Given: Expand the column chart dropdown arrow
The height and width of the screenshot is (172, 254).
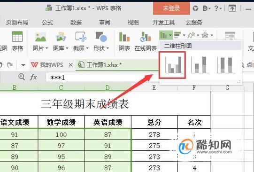Looking at the screenshot, I should pyautogui.click(x=170, y=35).
